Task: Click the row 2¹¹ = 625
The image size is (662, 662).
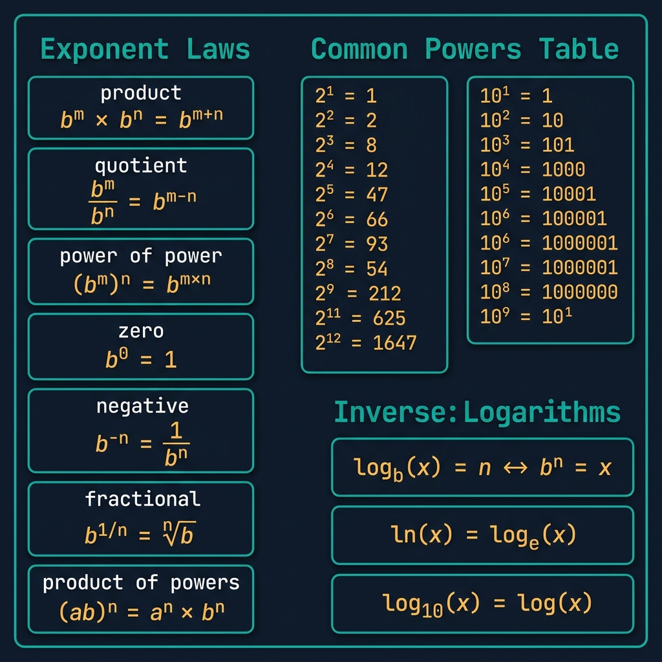Action: click(x=360, y=318)
